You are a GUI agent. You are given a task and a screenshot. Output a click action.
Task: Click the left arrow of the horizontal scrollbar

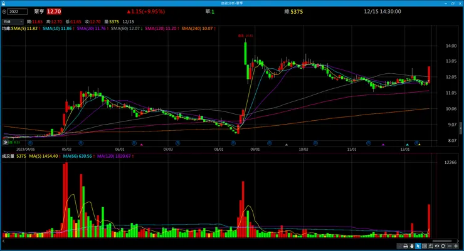pos(4,241)
